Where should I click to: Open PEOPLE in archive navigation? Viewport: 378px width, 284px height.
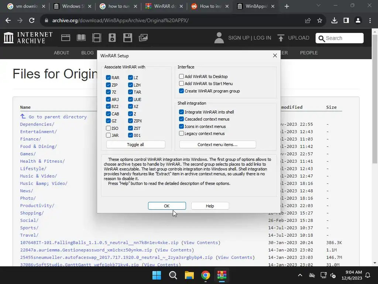pos(309,53)
